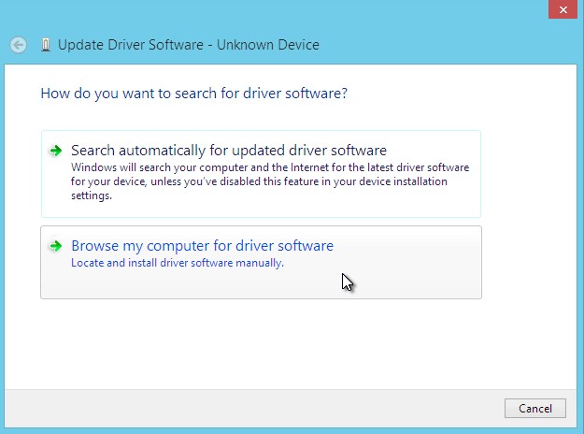Choose Browse my computer for driver software
584x434 pixels.
click(x=261, y=262)
